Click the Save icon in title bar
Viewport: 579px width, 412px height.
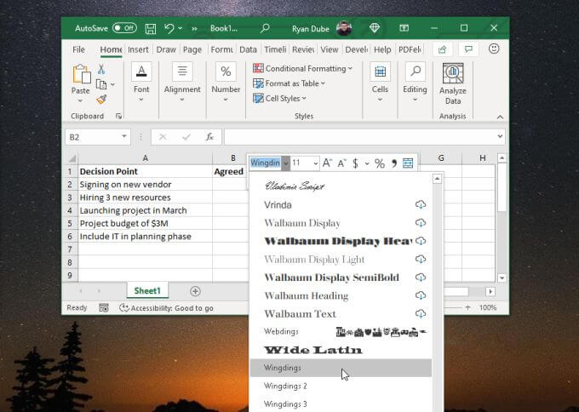(x=151, y=28)
